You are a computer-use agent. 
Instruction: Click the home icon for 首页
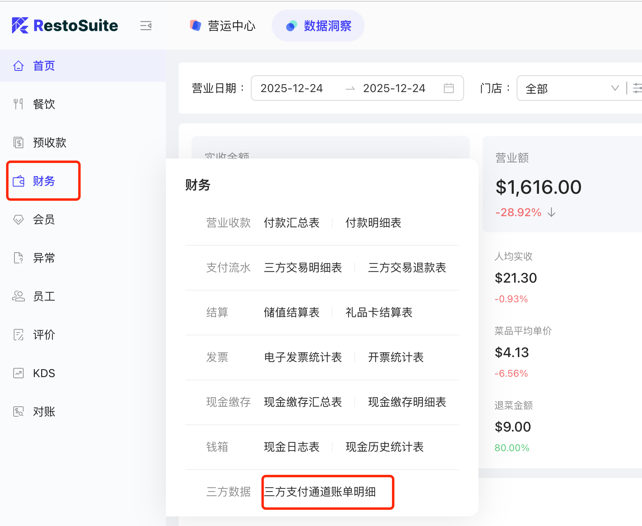pos(18,66)
